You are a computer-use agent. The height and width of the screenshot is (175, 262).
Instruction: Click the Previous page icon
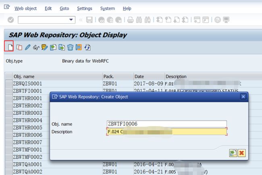[168, 20]
